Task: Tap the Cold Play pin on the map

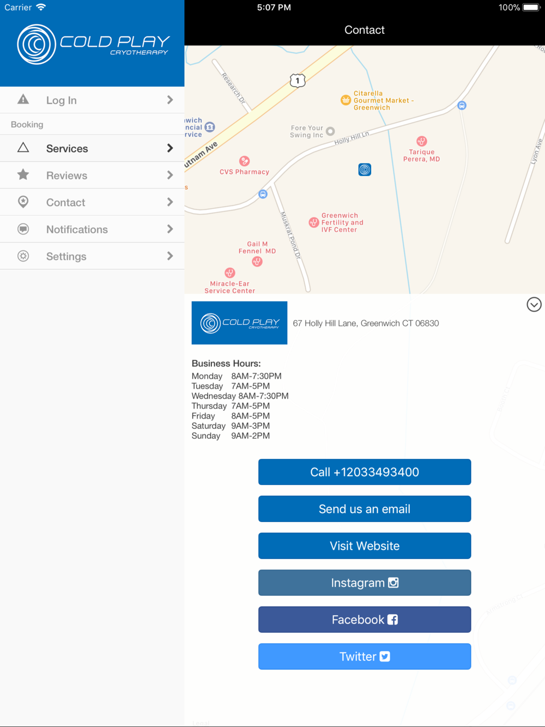Action: [x=365, y=169]
